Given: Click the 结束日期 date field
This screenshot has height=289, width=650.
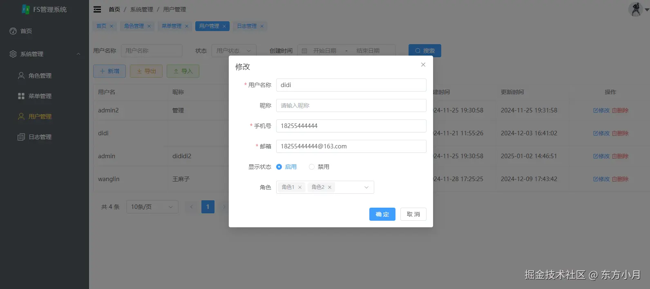Looking at the screenshot, I should point(368,51).
